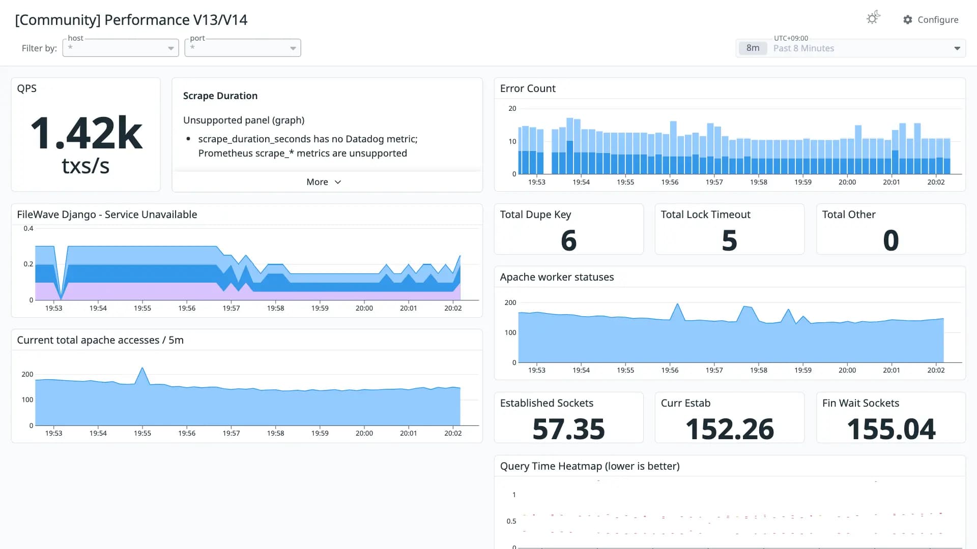Viewport: 977px width, 549px height.
Task: Click the Curr Estab value 152.26
Action: [729, 429]
